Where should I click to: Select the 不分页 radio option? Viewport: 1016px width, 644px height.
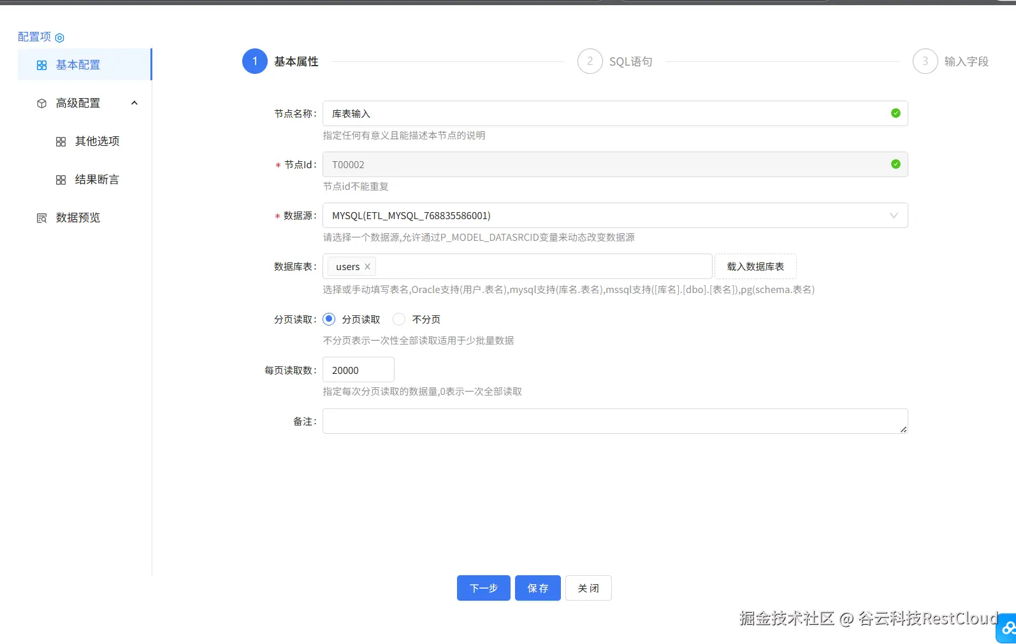(x=399, y=319)
